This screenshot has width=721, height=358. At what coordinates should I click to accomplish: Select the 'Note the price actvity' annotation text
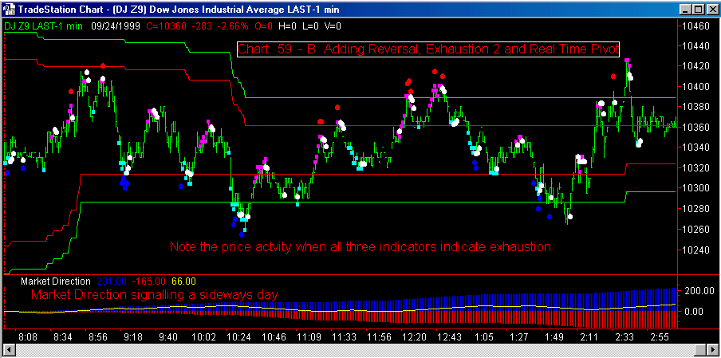point(360,247)
